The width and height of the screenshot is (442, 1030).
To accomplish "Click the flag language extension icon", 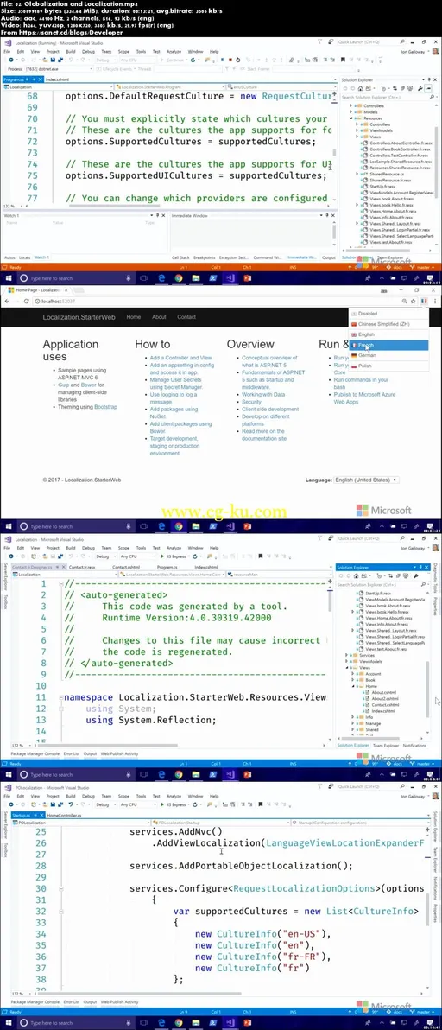I will [x=424, y=301].
